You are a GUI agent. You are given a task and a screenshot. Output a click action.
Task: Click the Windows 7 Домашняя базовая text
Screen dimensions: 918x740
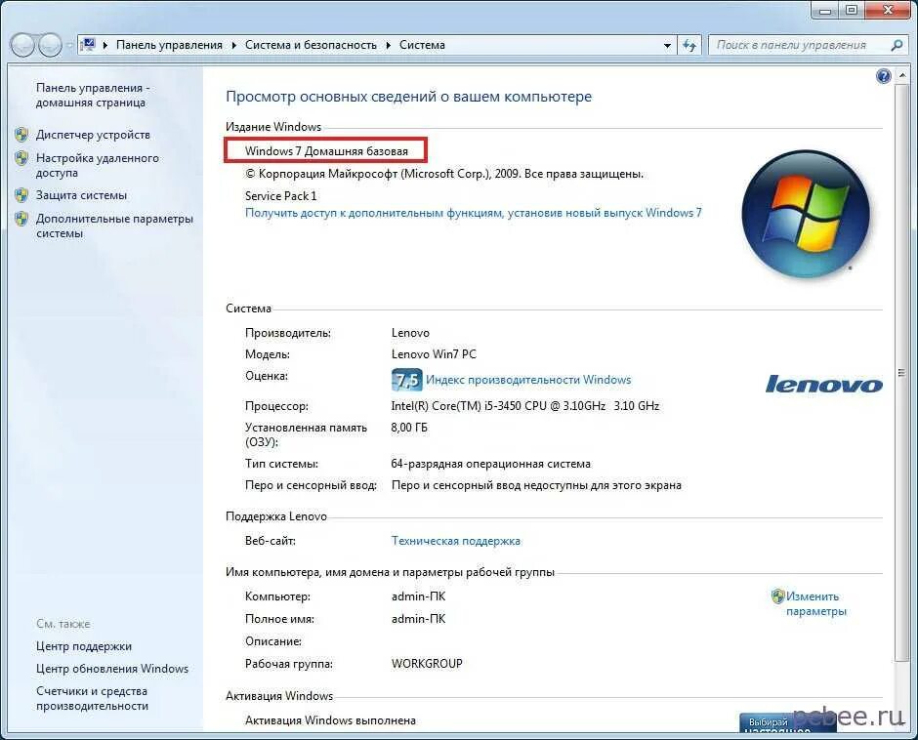326,151
